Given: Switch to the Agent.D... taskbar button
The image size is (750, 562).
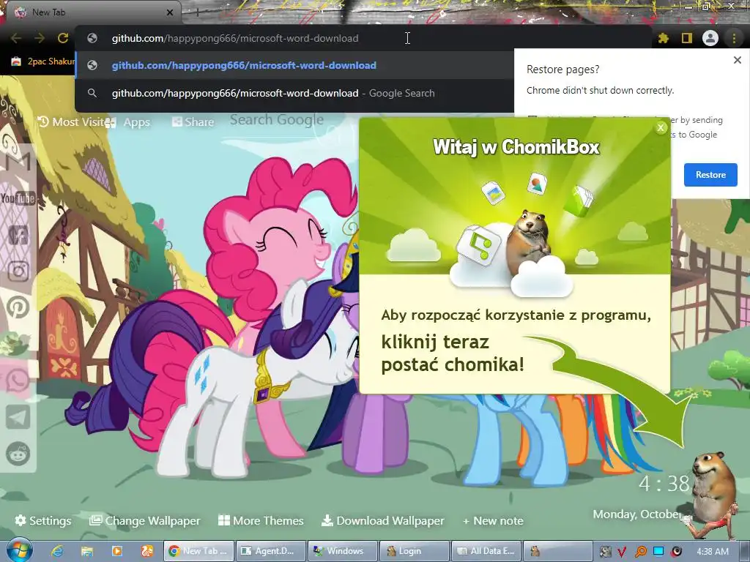Looking at the screenshot, I should click(271, 551).
